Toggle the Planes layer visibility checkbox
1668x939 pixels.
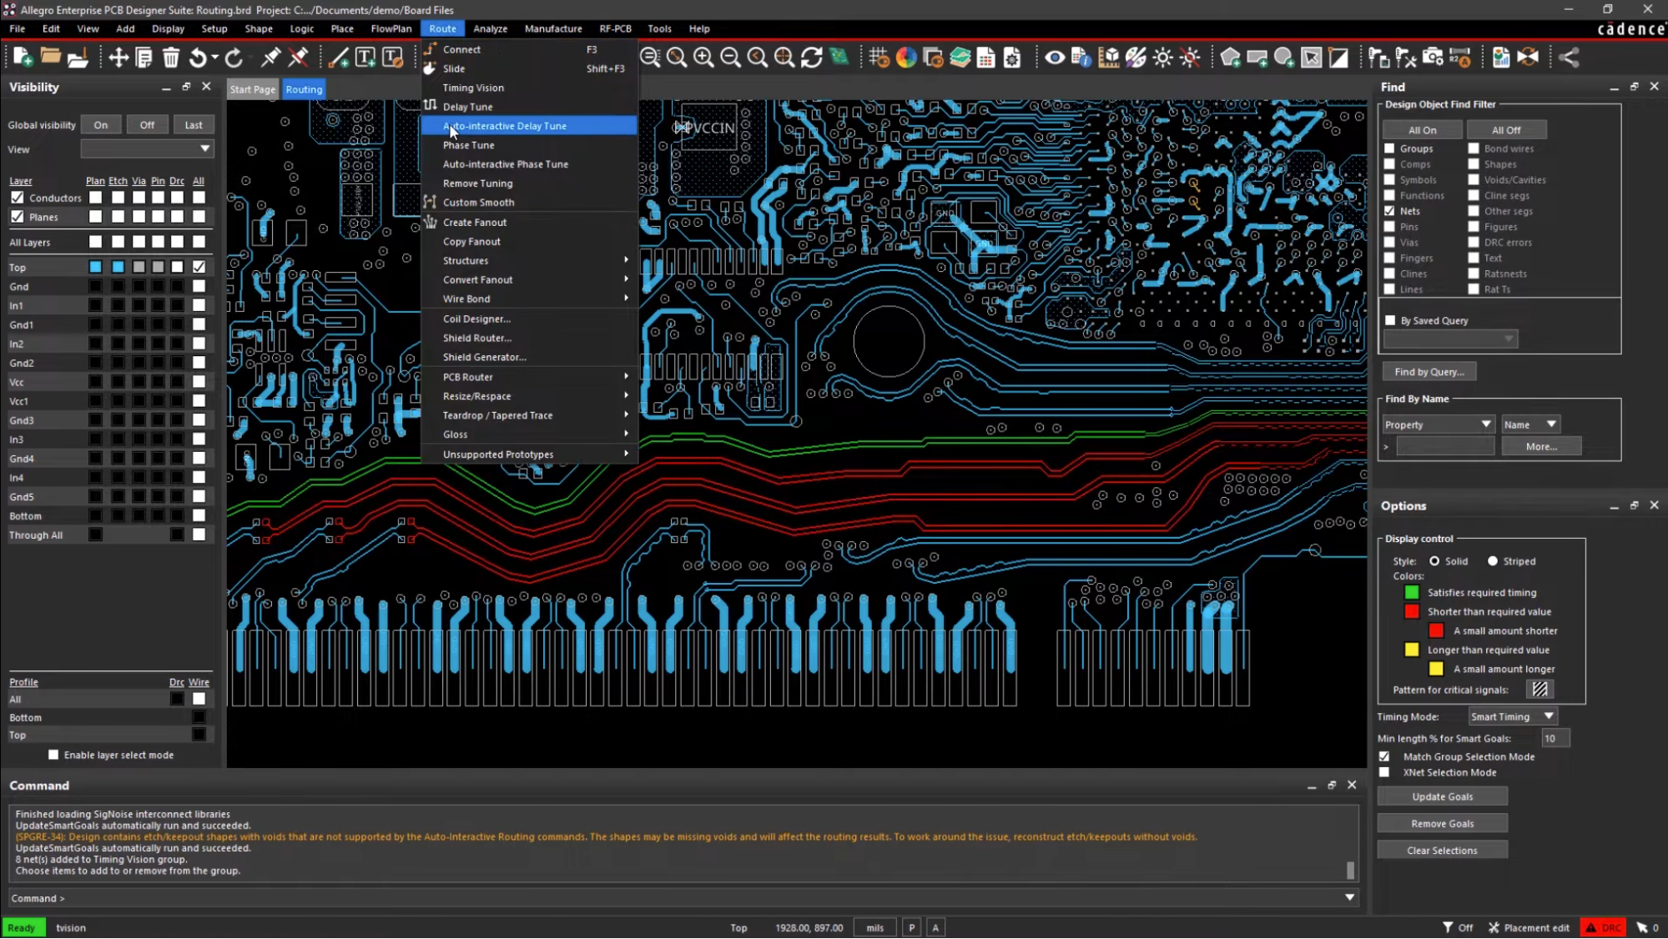pos(18,217)
